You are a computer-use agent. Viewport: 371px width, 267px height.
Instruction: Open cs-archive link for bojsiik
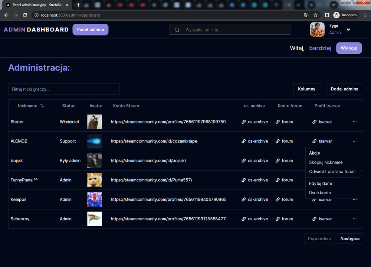pos(255,161)
